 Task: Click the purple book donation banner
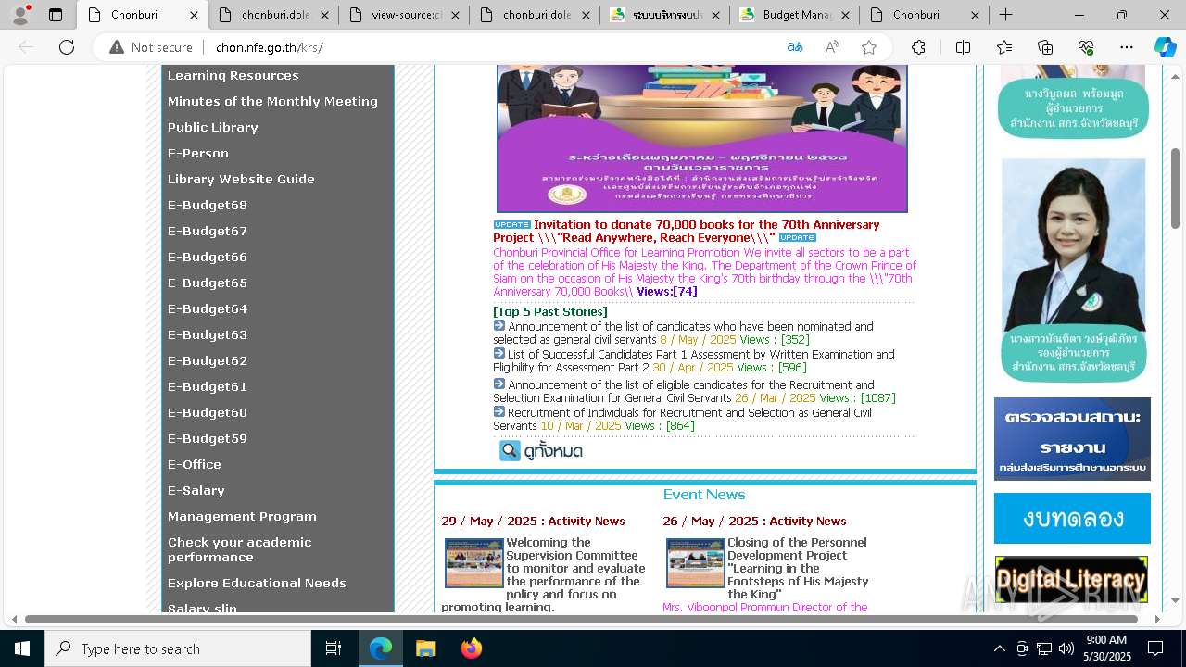pyautogui.click(x=702, y=139)
